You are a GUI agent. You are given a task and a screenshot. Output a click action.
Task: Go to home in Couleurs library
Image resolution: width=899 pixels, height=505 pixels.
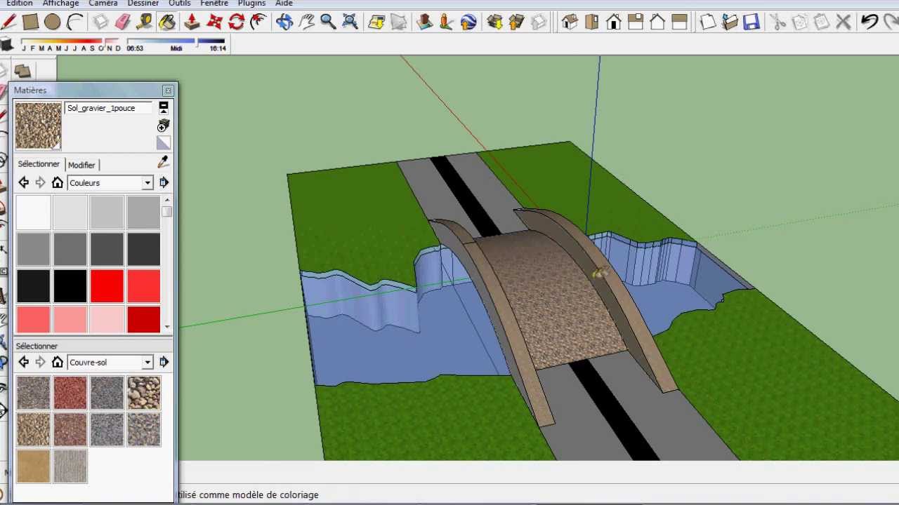pos(58,182)
